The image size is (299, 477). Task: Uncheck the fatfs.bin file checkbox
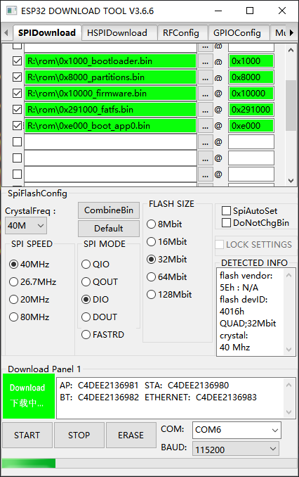coord(17,110)
